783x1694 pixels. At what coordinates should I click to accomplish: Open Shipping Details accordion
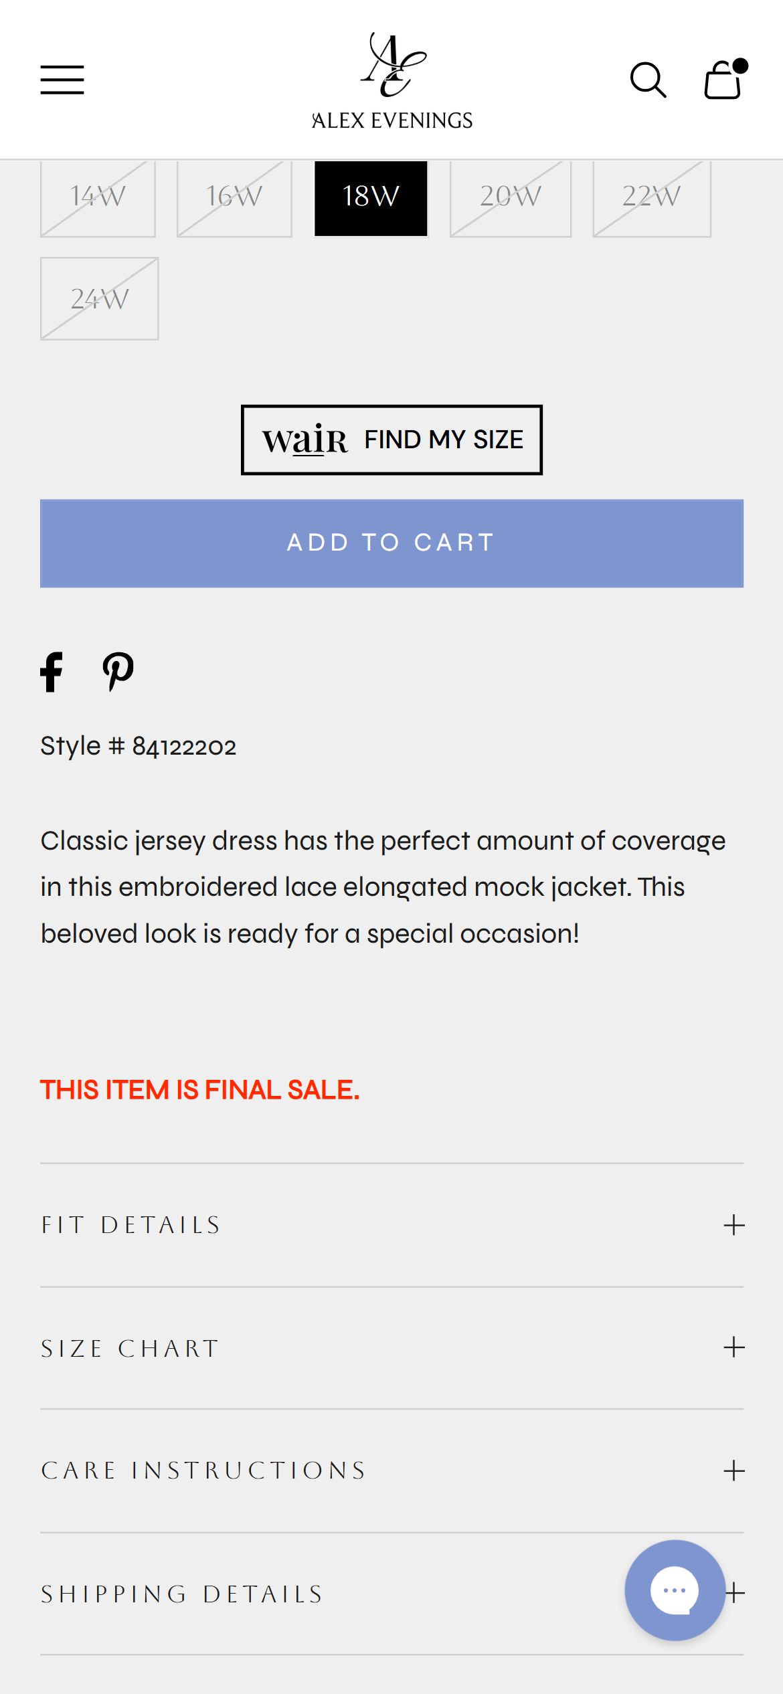coord(392,1594)
